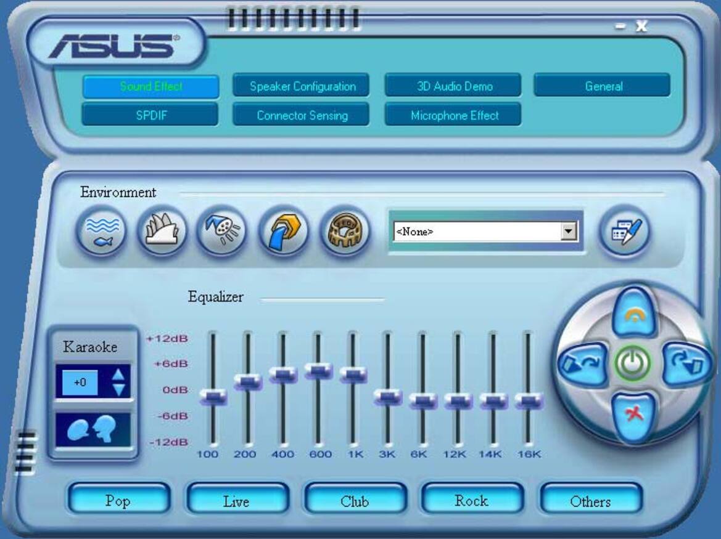Click the 3K equalizer slider handle

pyautogui.click(x=388, y=397)
